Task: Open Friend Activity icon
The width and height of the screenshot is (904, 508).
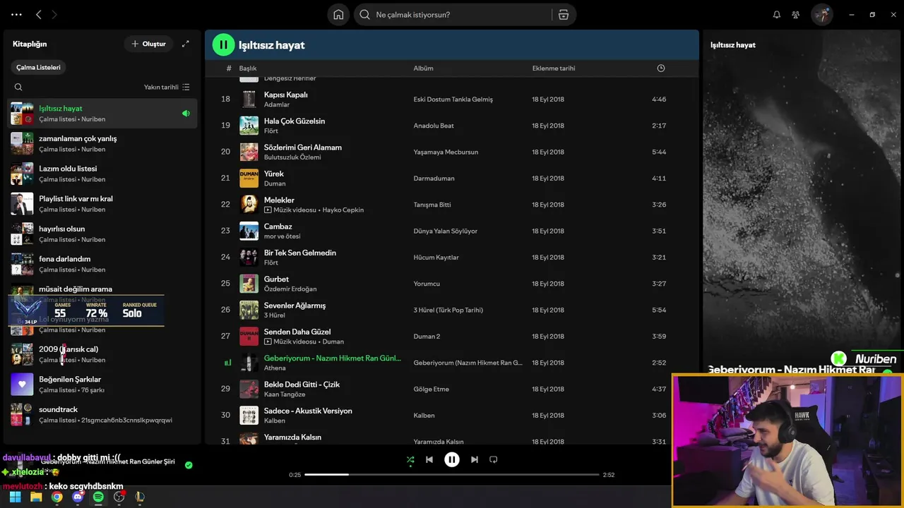Action: (x=796, y=15)
